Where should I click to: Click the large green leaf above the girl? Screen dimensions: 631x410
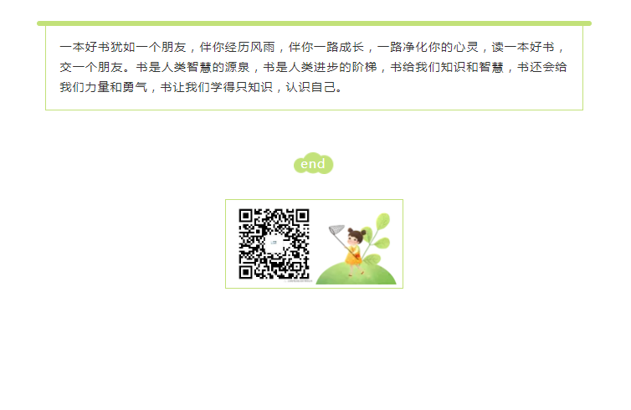pos(382,222)
